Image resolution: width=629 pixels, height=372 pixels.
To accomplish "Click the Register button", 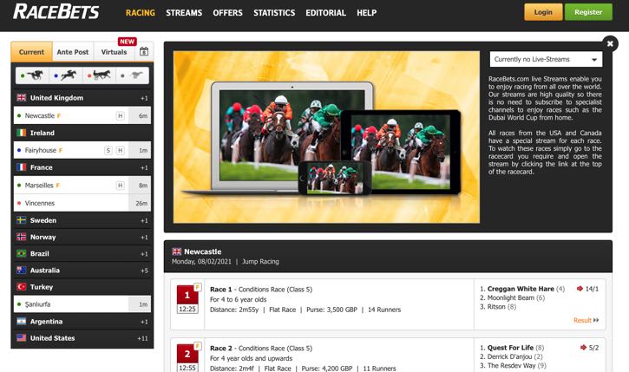I will pos(588,12).
